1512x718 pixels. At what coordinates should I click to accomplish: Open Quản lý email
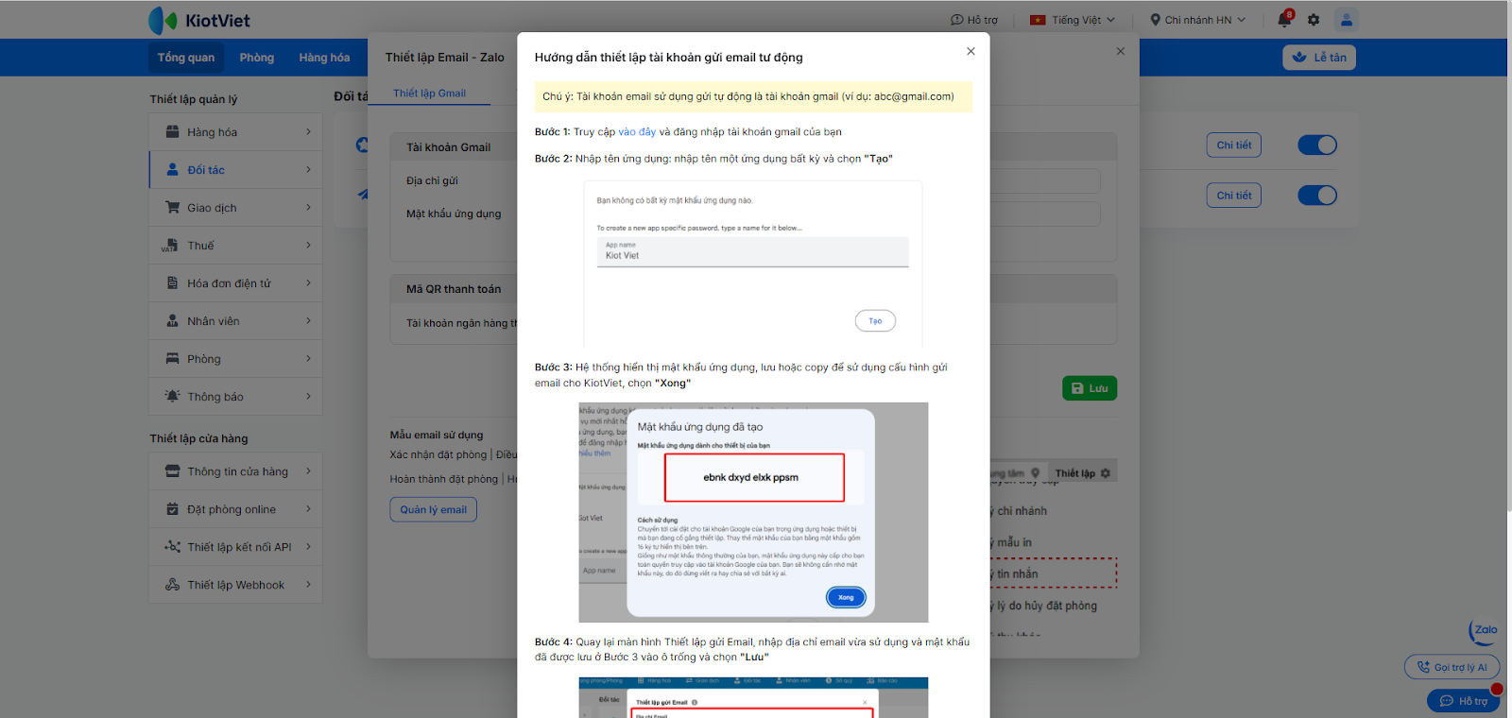(434, 510)
